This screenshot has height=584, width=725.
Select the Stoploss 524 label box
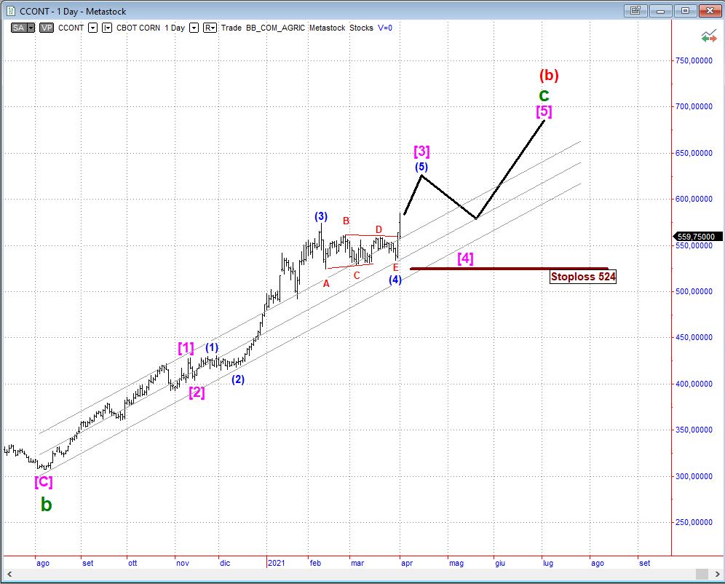tap(583, 277)
